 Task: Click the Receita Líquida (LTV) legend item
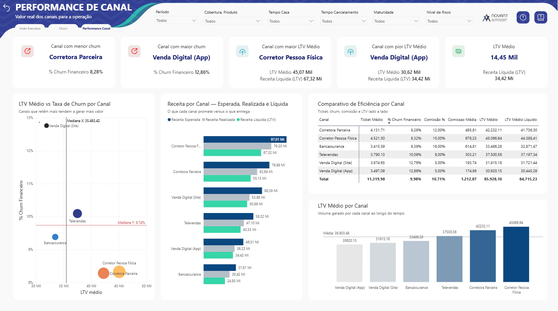coord(256,120)
